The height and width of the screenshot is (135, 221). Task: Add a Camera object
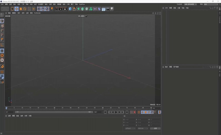click(107, 9)
